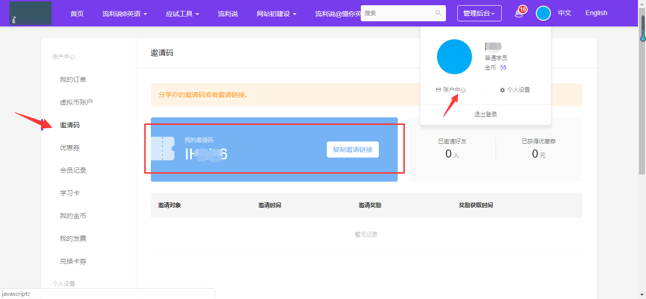This screenshot has width=646, height=299.
Task: Click the ticket icon on invite card
Action: click(163, 149)
